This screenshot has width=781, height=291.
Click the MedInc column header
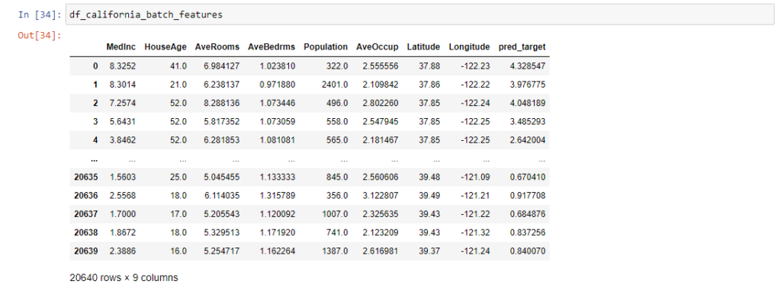(x=121, y=46)
